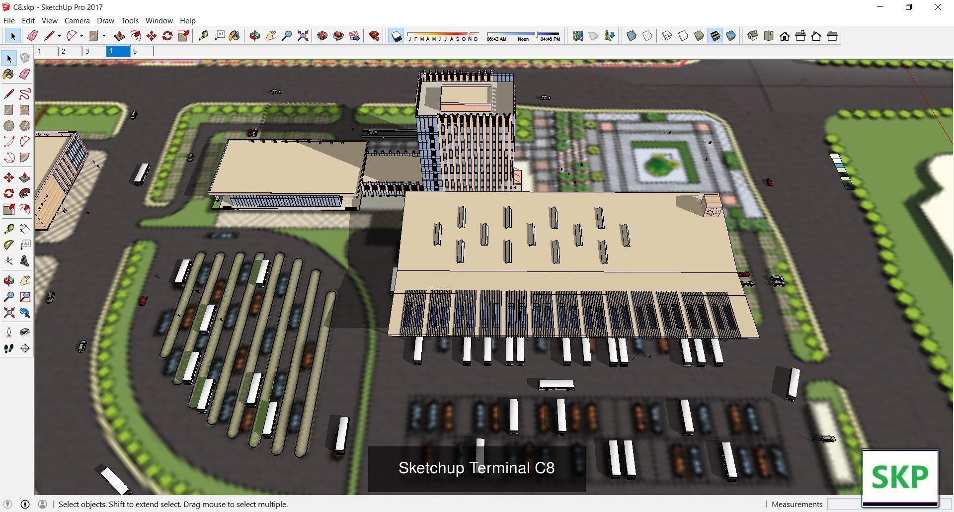Select the Protractor tool in the side toolbar
The height and width of the screenshot is (512, 954).
(x=9, y=245)
